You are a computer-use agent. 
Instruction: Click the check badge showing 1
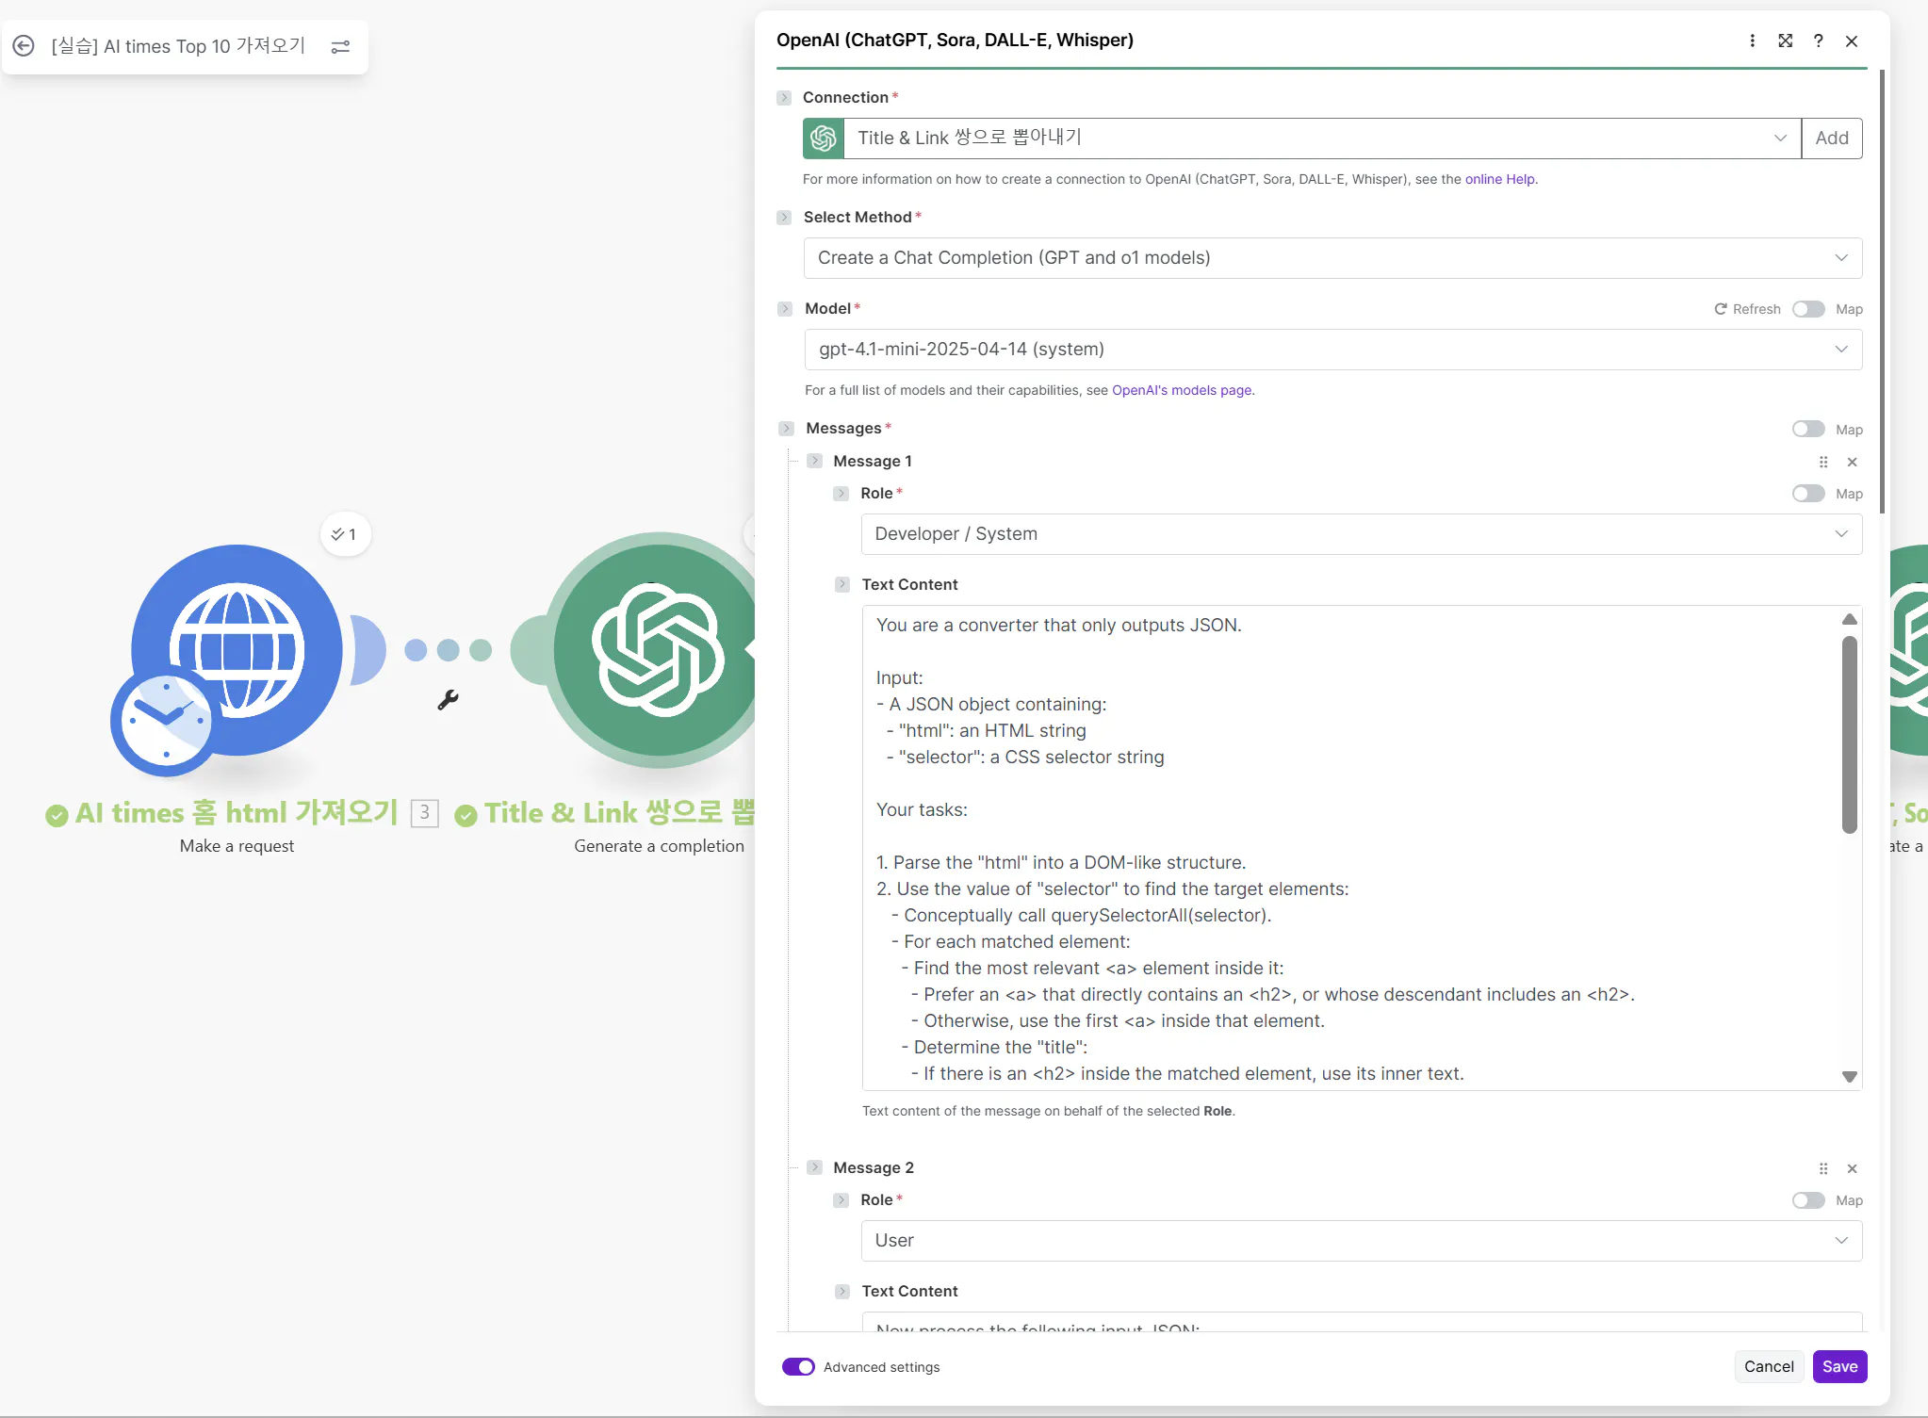tap(345, 534)
